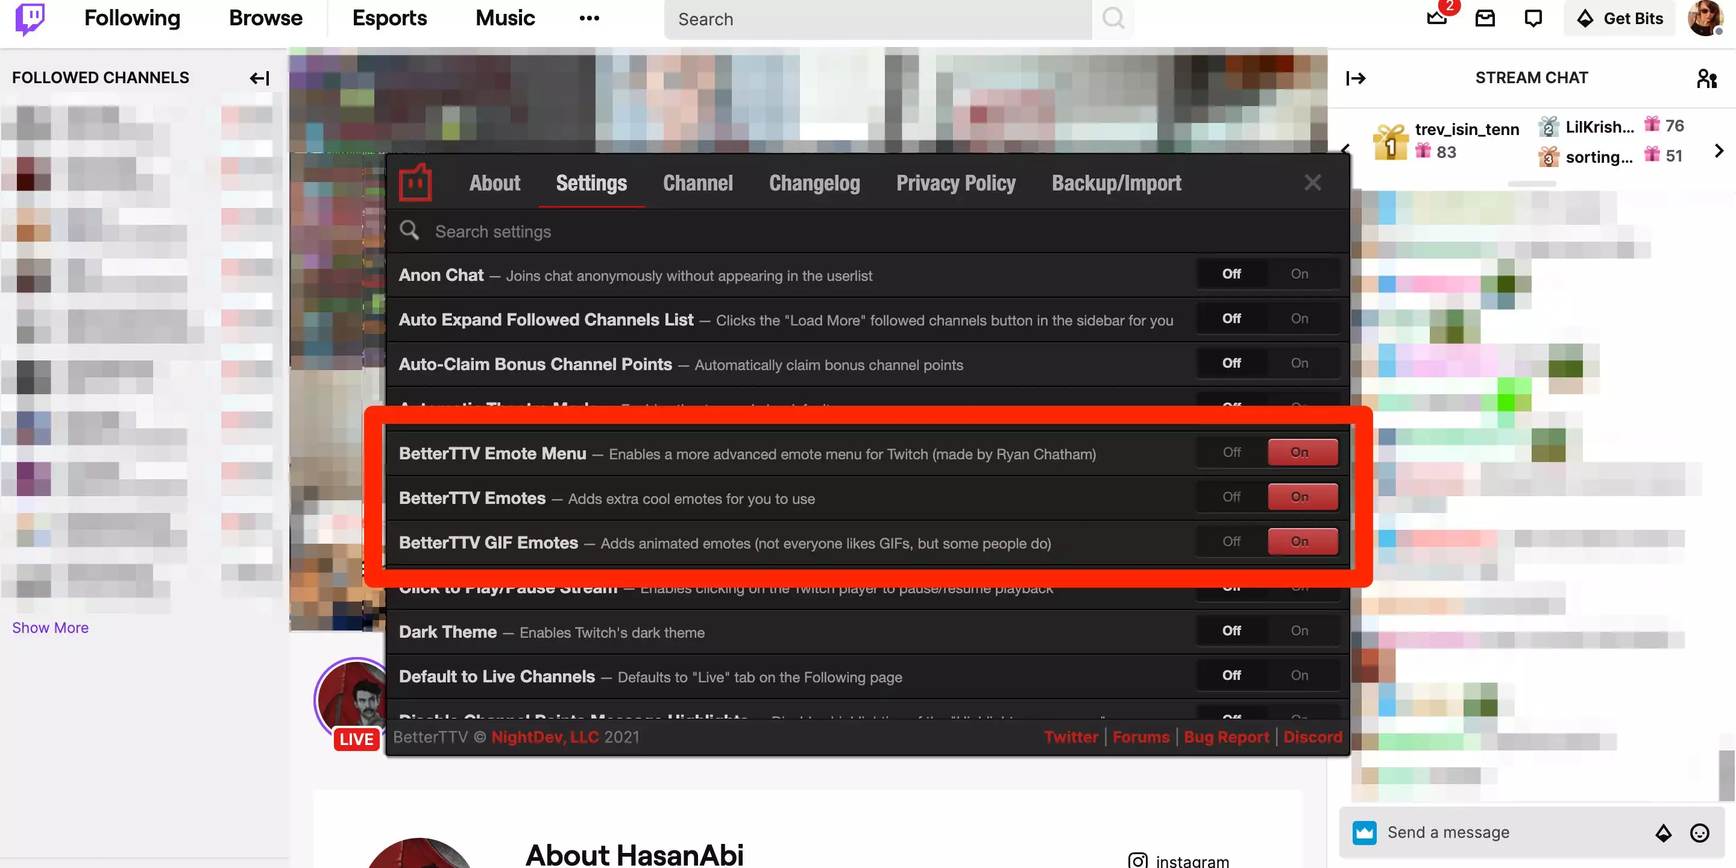Click the BetterTTV settings search magnifier icon
1736x868 pixels.
(409, 230)
